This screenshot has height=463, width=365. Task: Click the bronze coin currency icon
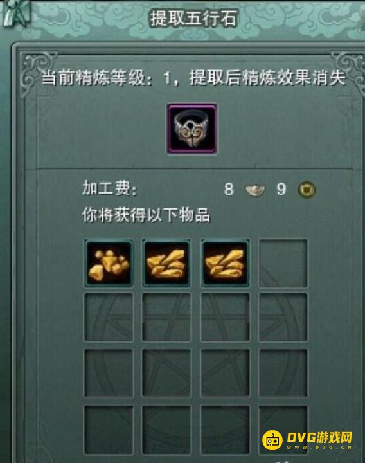click(307, 189)
